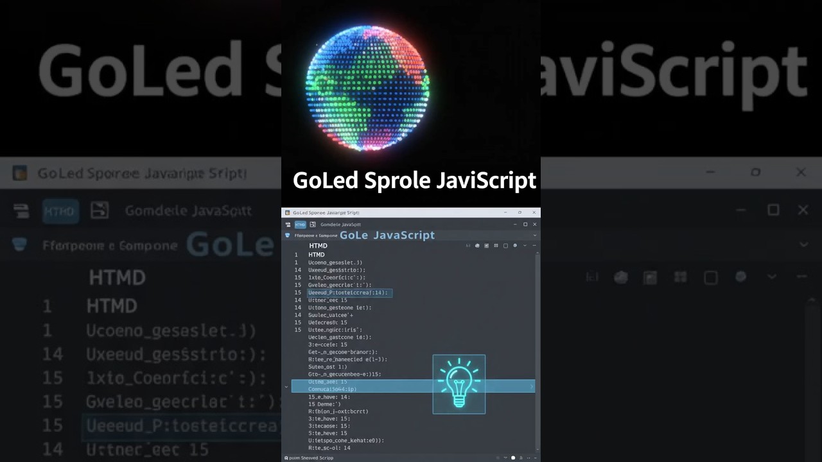
Task: Click code line Uctee_nguic:iris'
Action: (335, 330)
